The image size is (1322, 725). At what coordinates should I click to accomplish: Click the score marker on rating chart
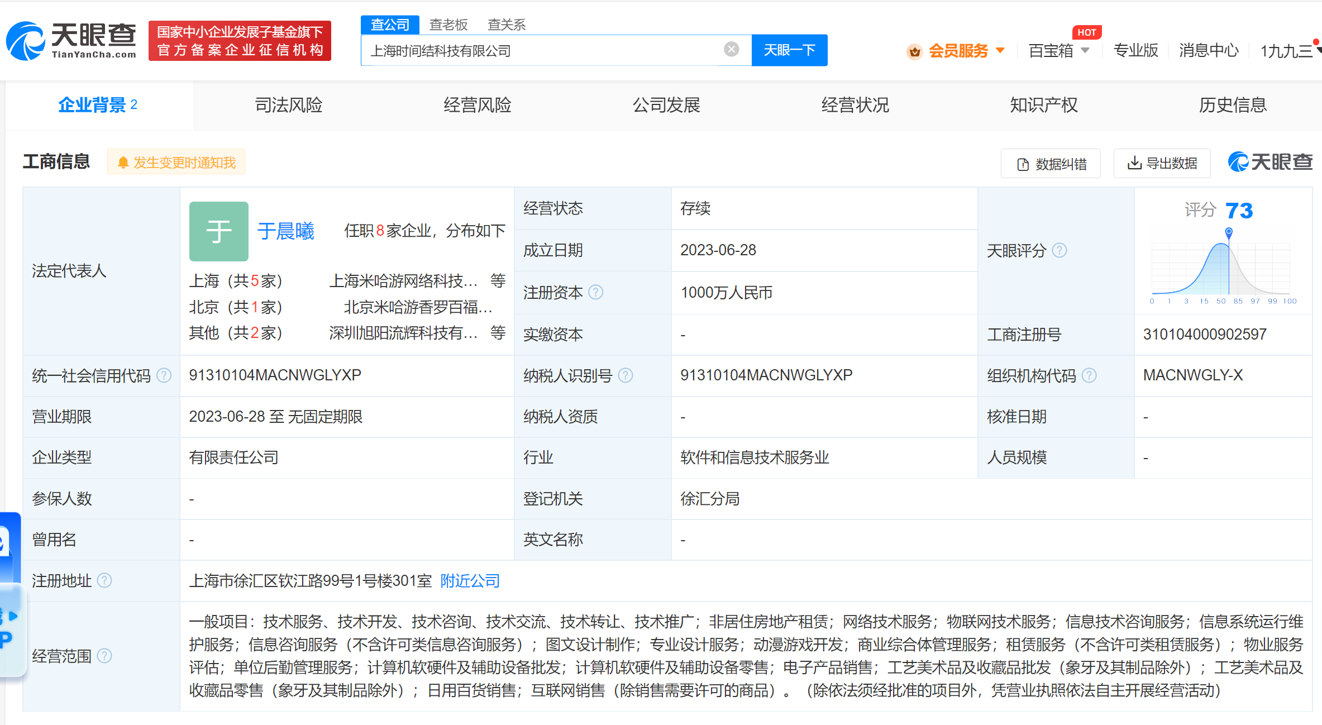pos(1228,231)
